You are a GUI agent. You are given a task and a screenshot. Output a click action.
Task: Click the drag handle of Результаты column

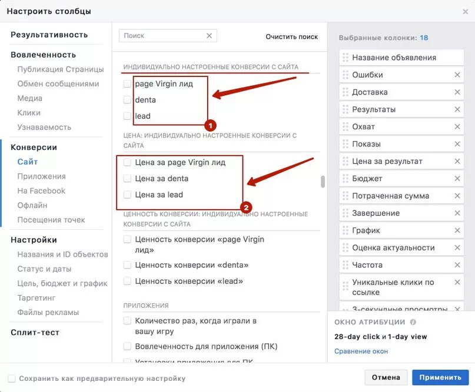click(346, 109)
